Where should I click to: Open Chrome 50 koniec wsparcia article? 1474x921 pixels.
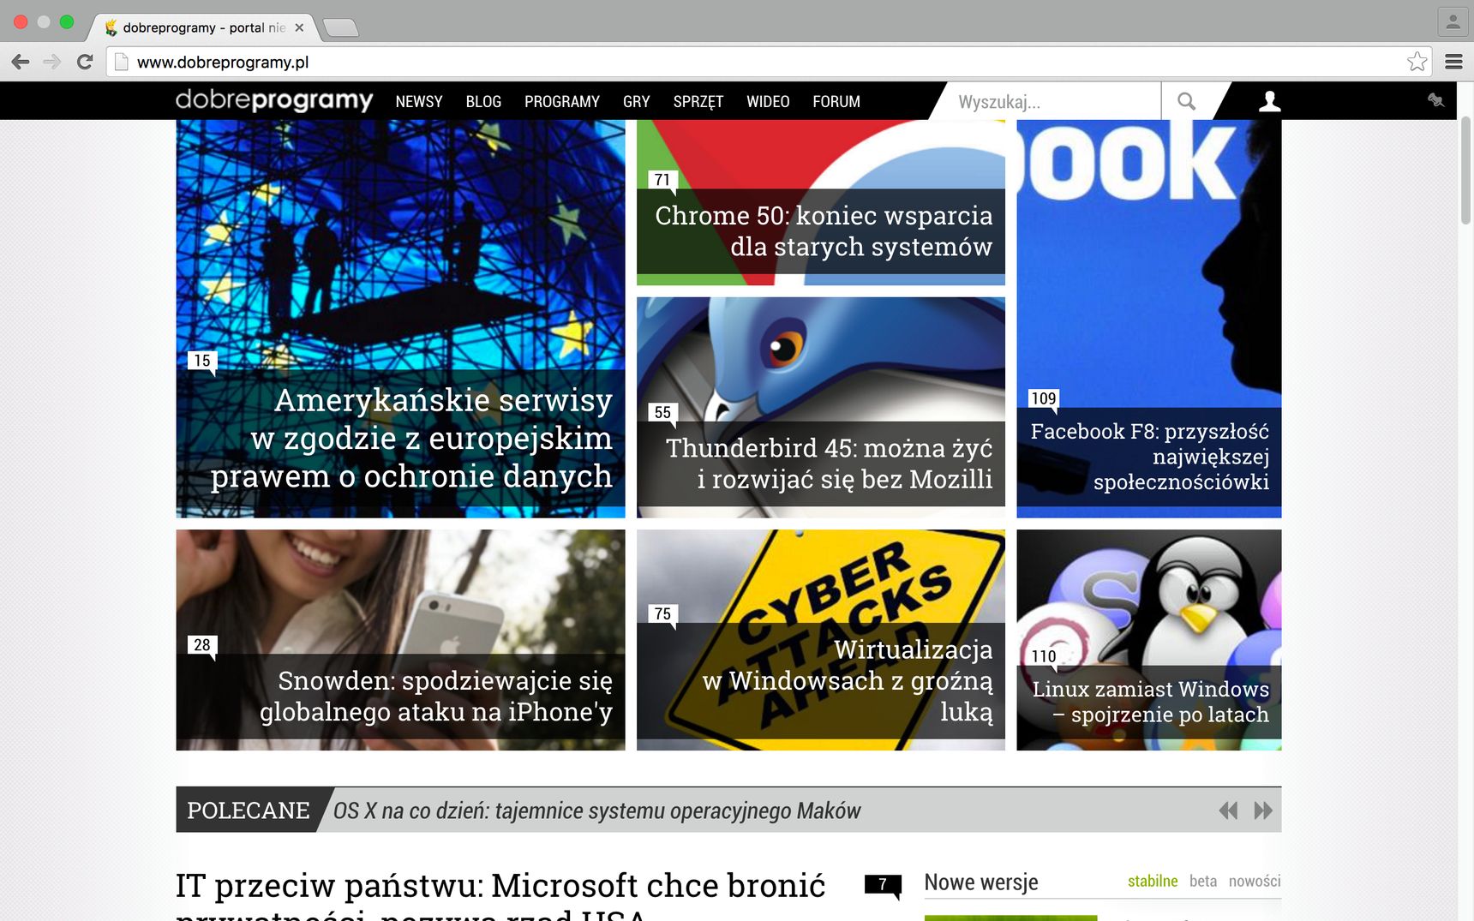pyautogui.click(x=821, y=202)
